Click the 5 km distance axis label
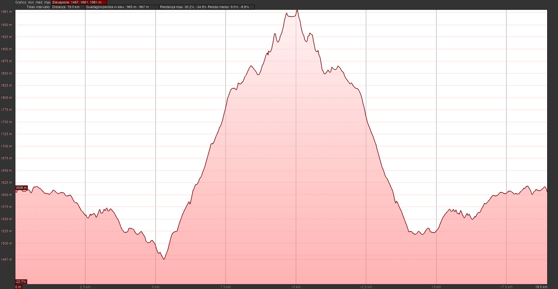 (156, 287)
